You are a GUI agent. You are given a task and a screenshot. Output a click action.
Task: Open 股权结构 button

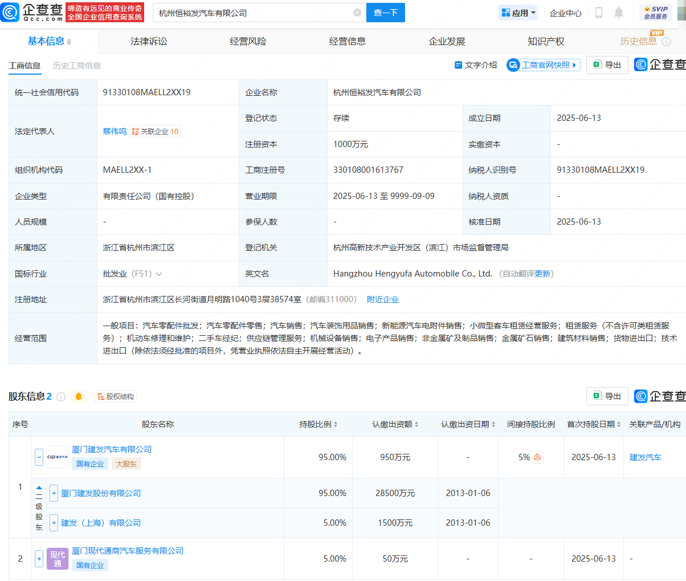point(115,396)
